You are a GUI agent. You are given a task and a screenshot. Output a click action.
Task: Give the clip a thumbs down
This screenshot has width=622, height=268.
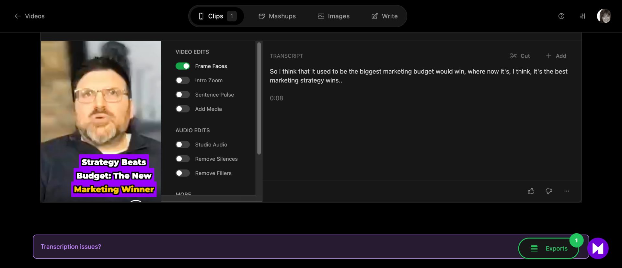(x=549, y=191)
